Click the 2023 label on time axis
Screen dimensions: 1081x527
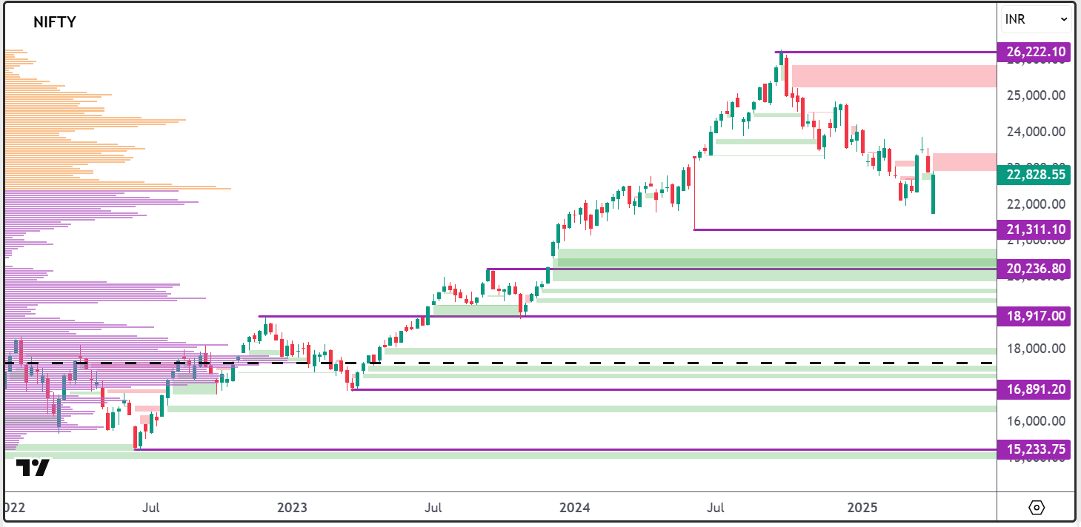pyautogui.click(x=291, y=508)
